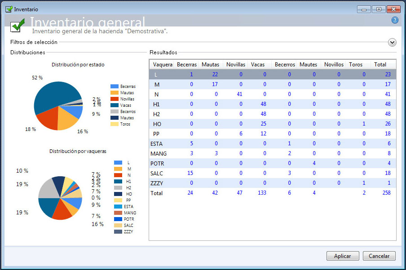Select the row labeled N
The width and height of the screenshot is (406, 270).
pos(273,94)
